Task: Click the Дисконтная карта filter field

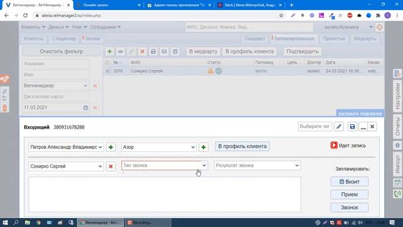Action: [55, 96]
